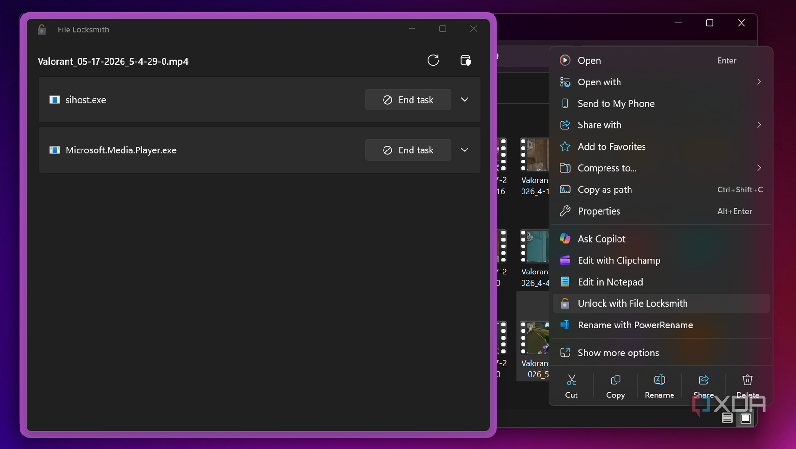Select Unlock with File Locksmith
This screenshot has width=796, height=449.
pyautogui.click(x=661, y=303)
